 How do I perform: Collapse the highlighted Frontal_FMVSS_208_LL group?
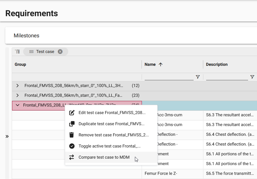pos(18,105)
